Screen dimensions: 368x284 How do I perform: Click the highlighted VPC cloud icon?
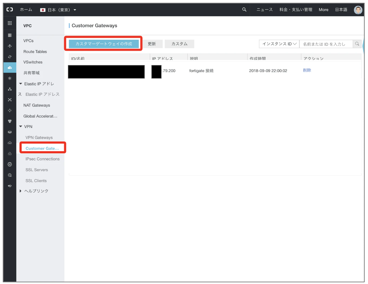10,67
